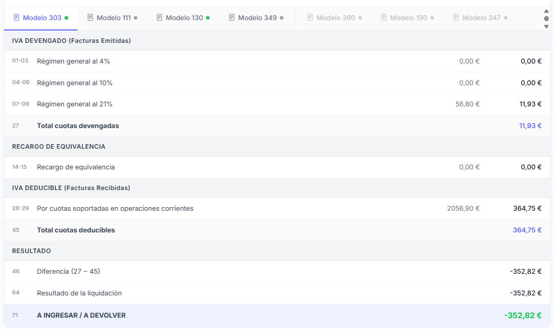555x329 pixels.
Task: Click the document icon beside Modelo 390
Action: pyautogui.click(x=310, y=18)
